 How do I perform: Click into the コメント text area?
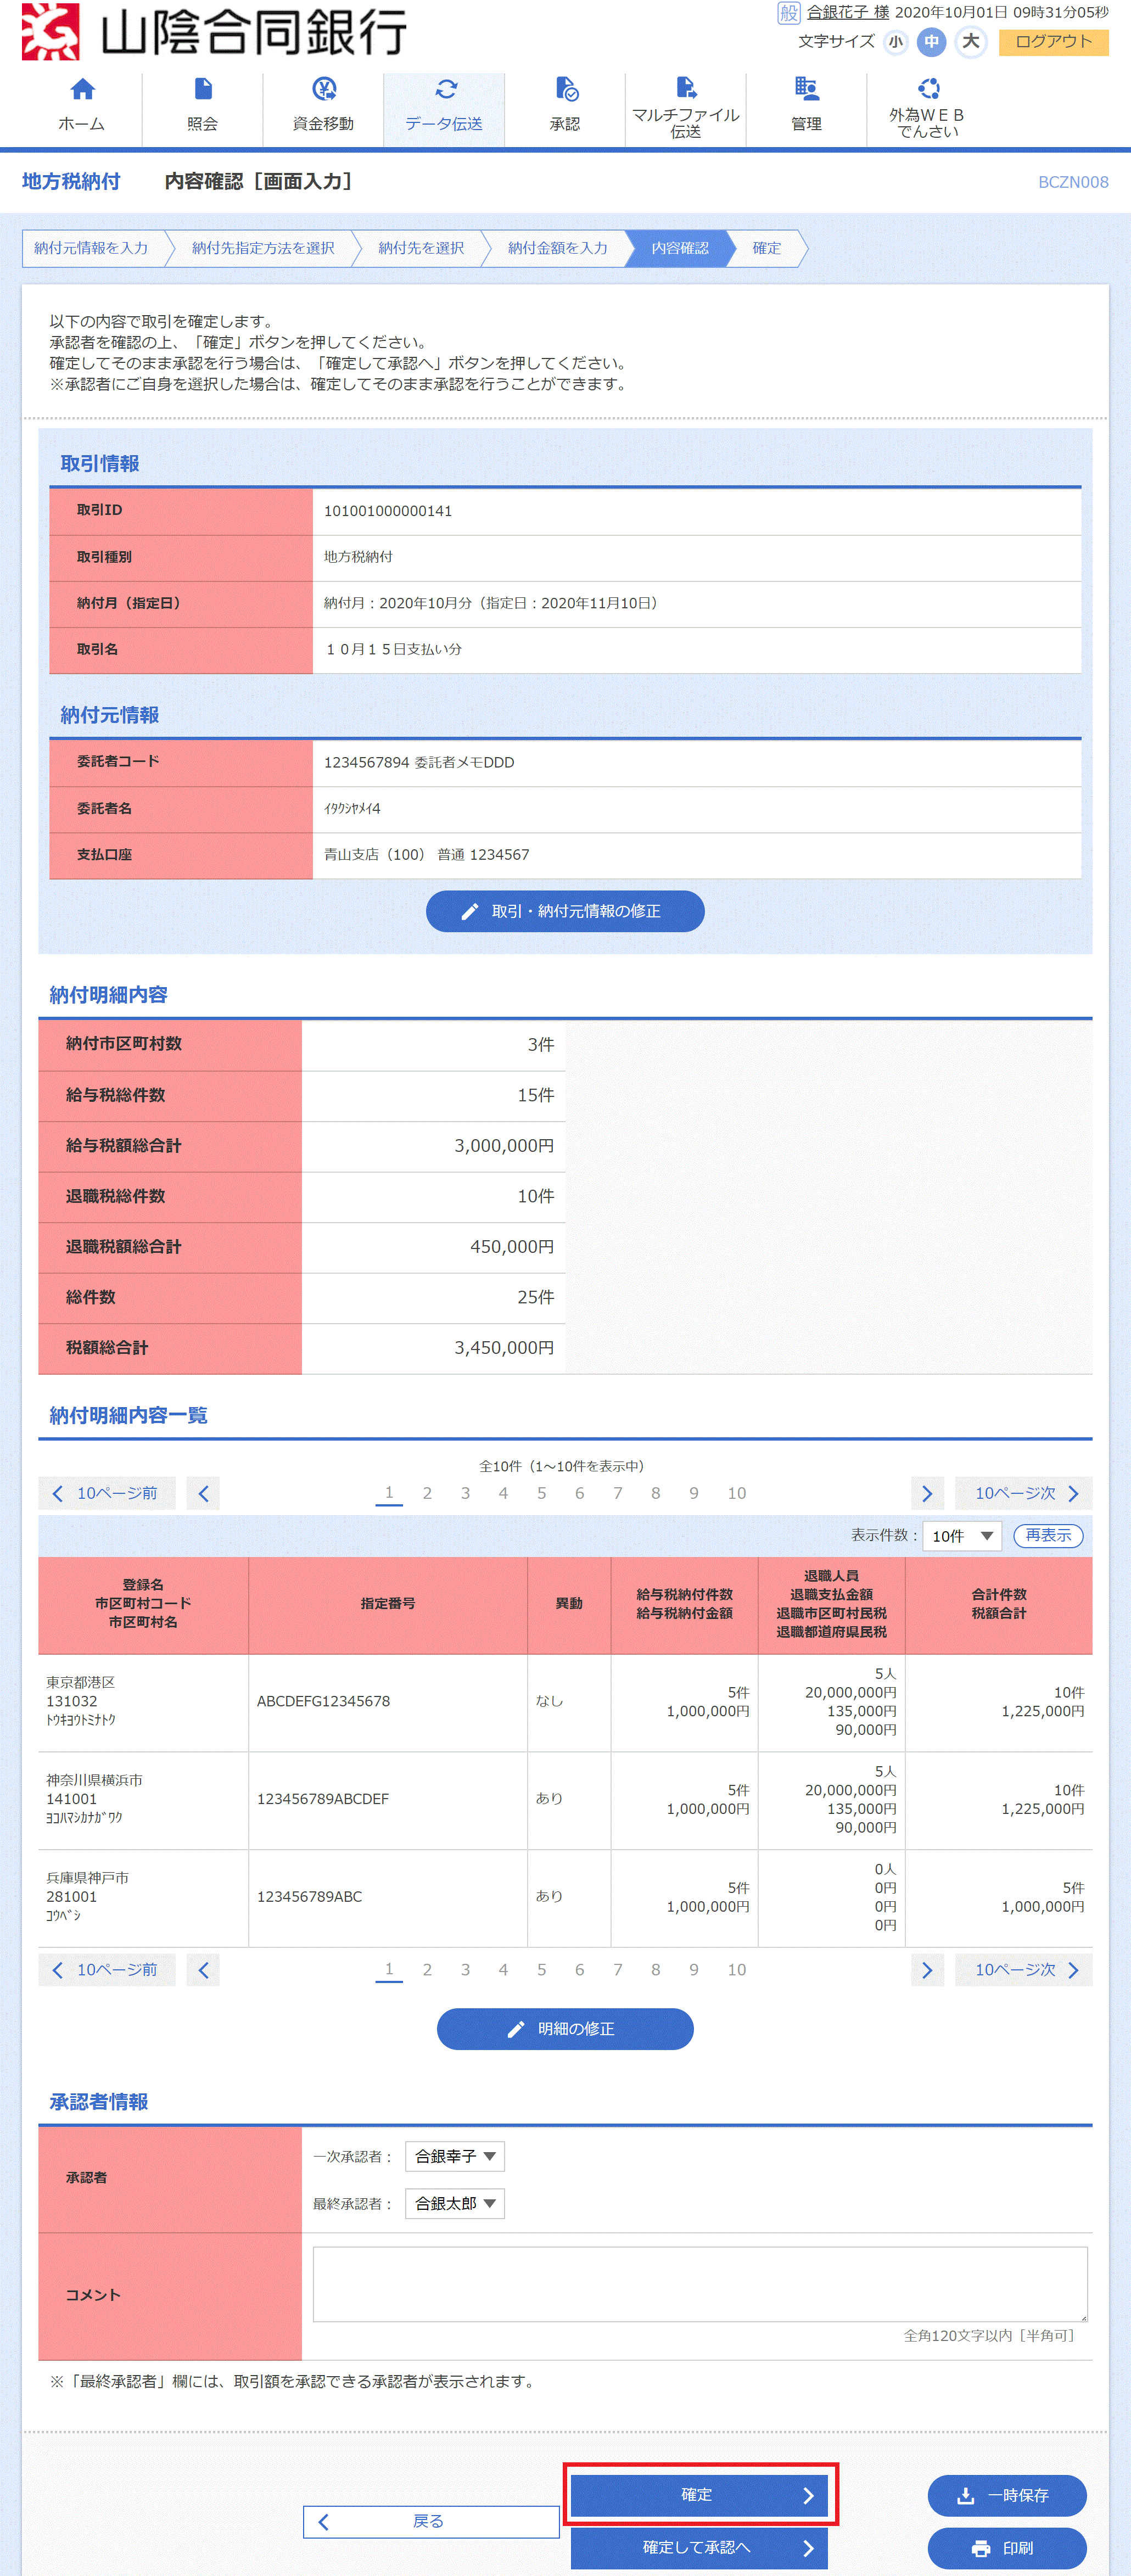[x=700, y=2284]
